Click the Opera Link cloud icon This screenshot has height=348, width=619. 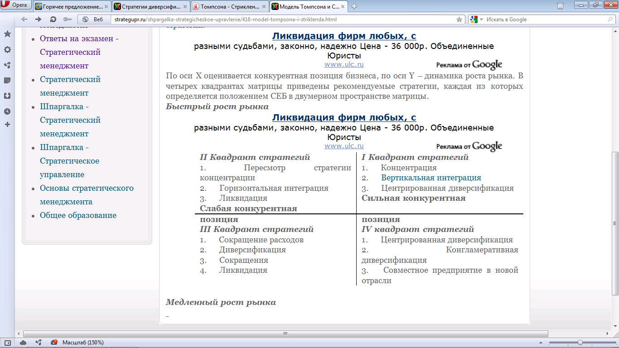click(23, 342)
